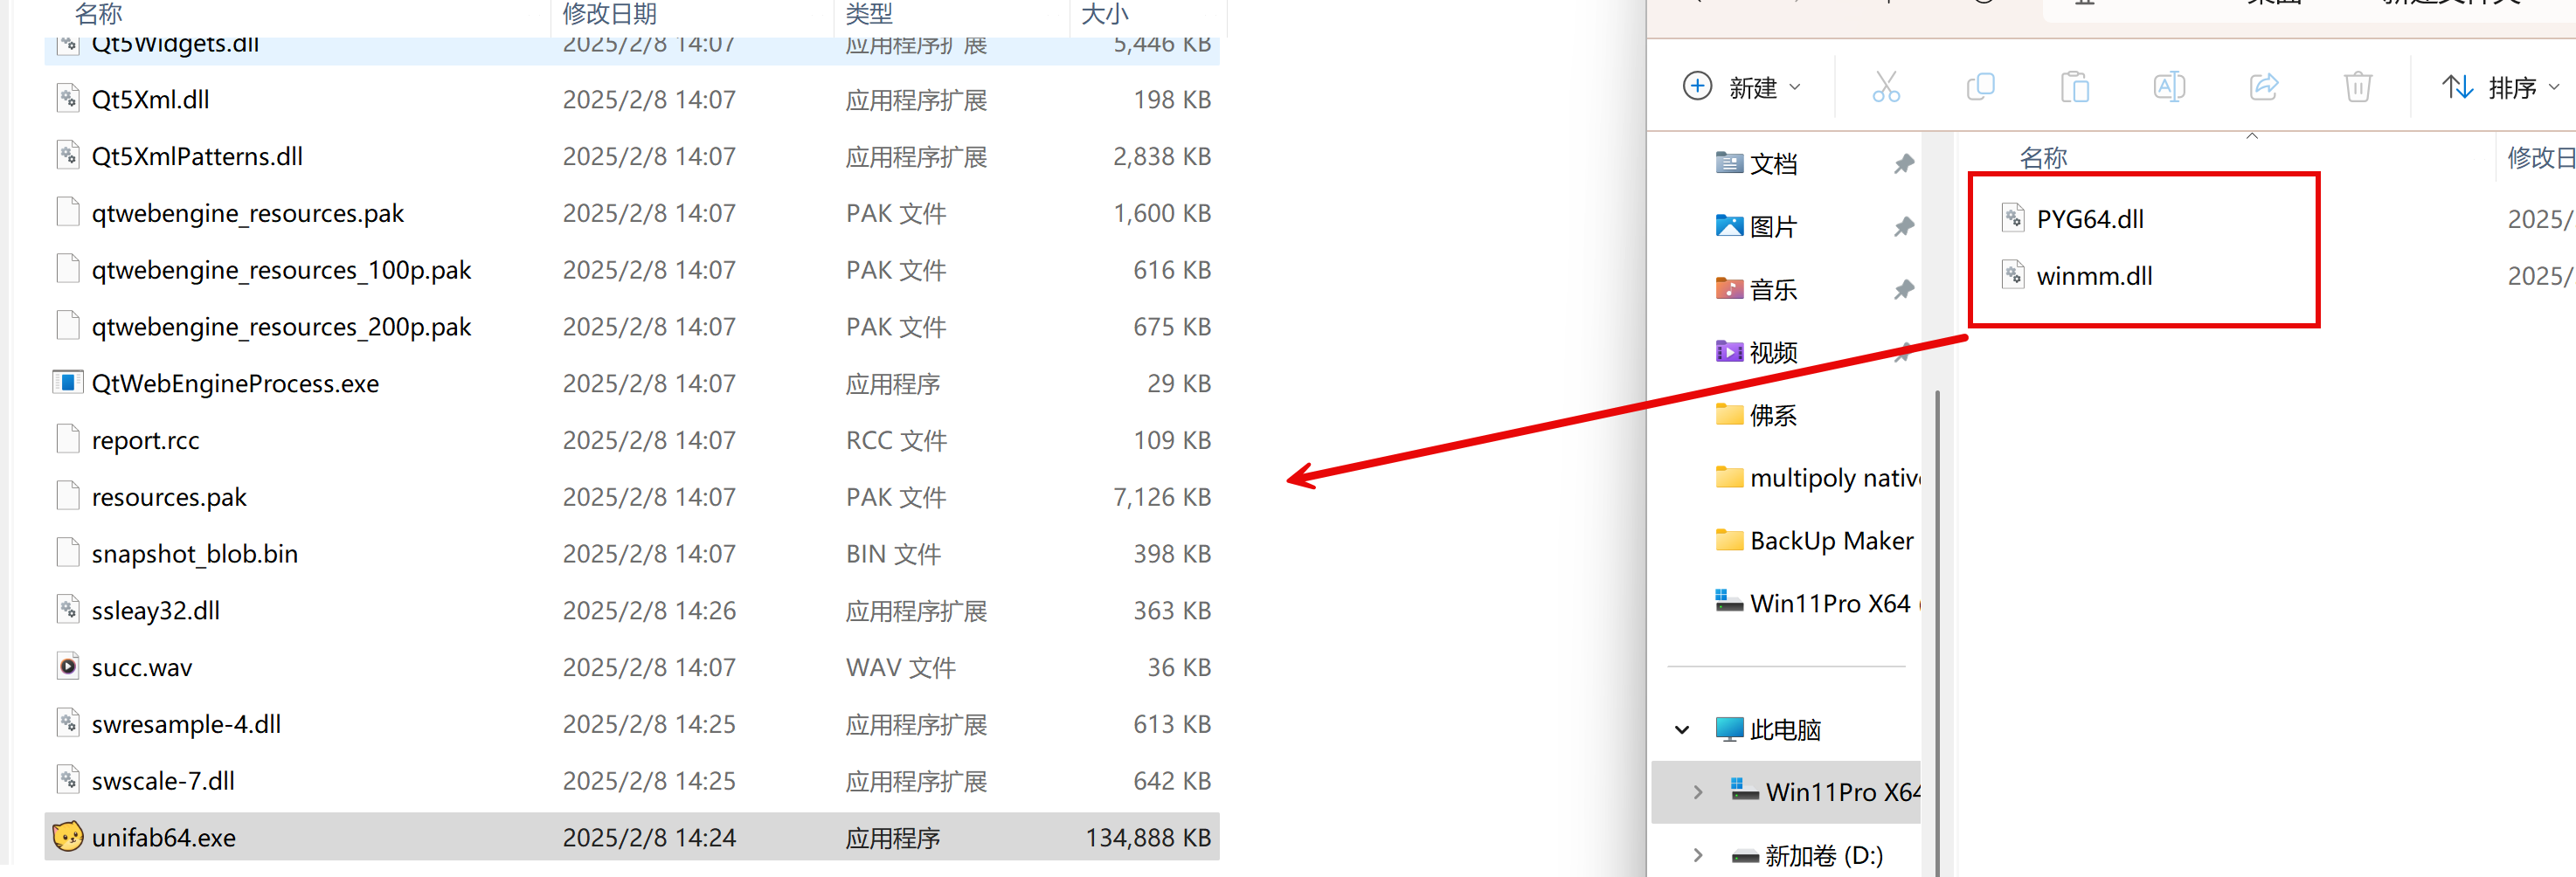Expand the Win11Pro X64 drive node
Screen dimensions: 2576x877
1697,792
